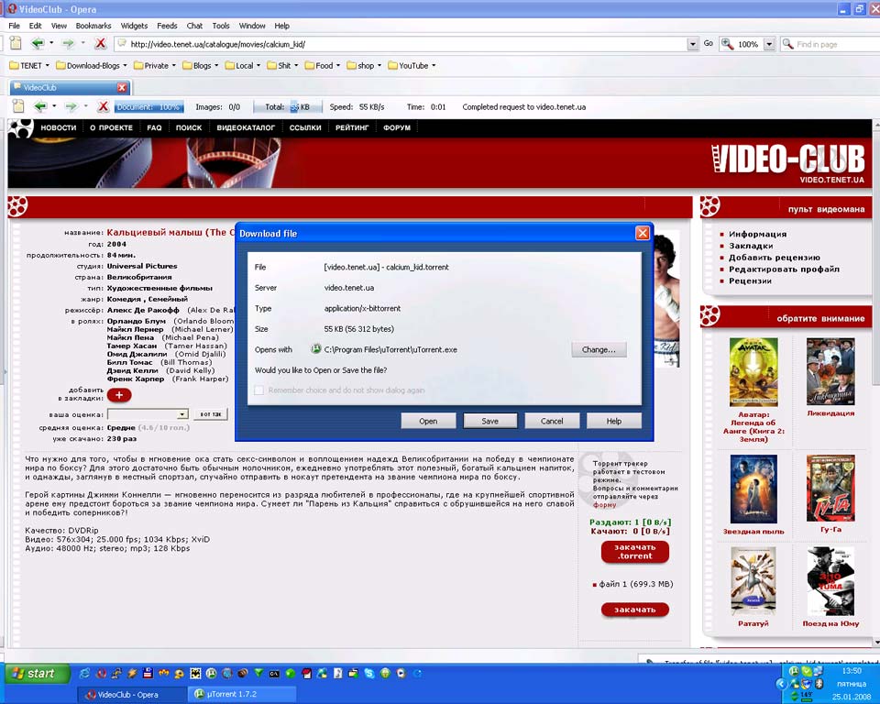Open the Feeds menu

167,26
